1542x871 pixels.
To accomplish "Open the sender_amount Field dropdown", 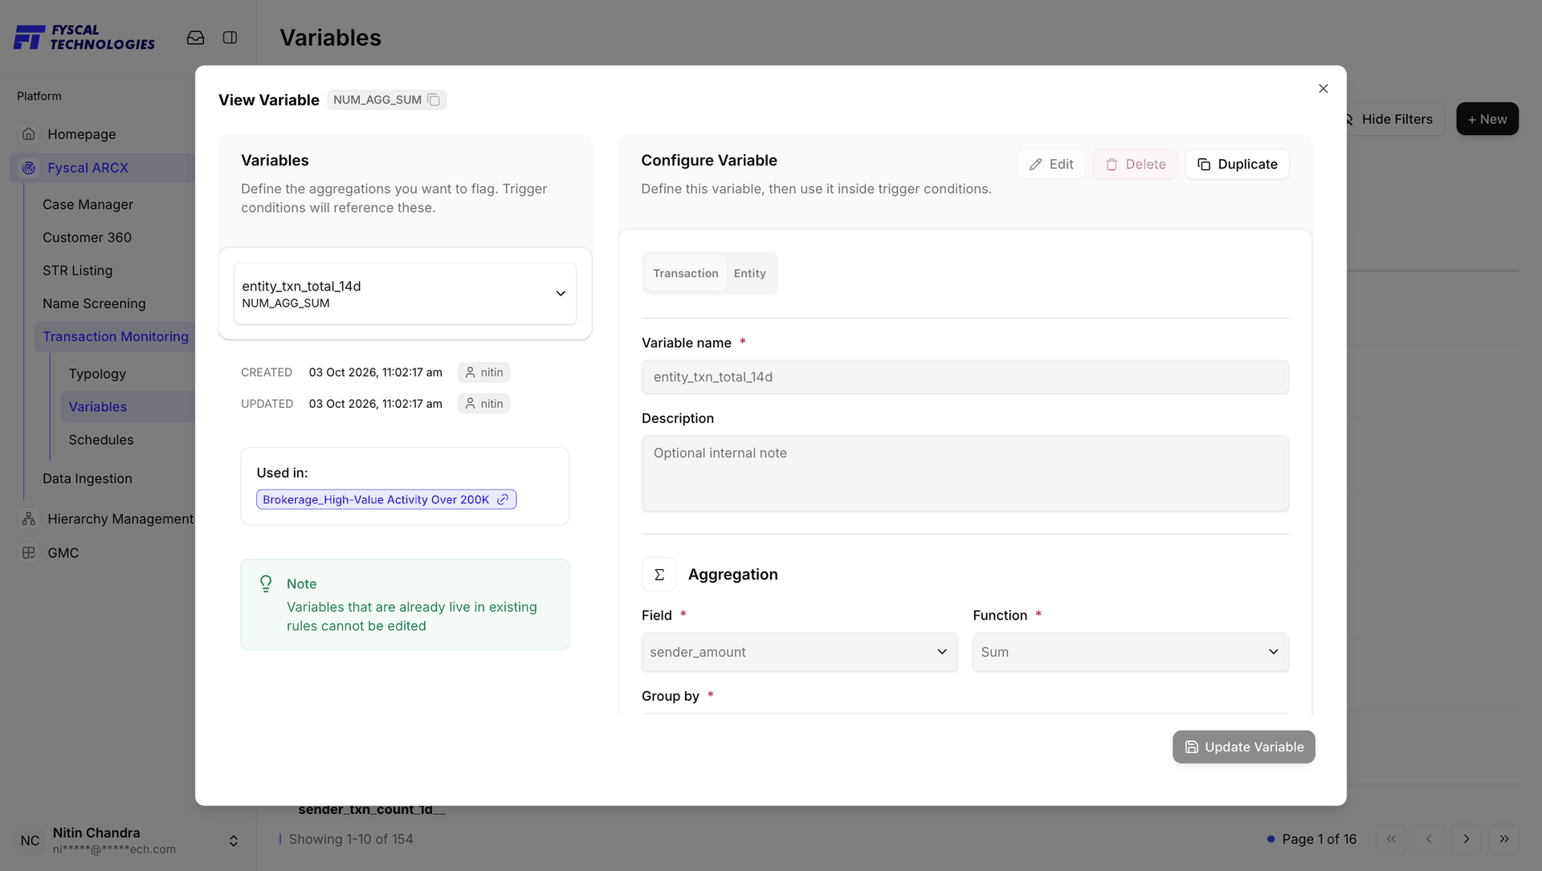I will tap(799, 652).
